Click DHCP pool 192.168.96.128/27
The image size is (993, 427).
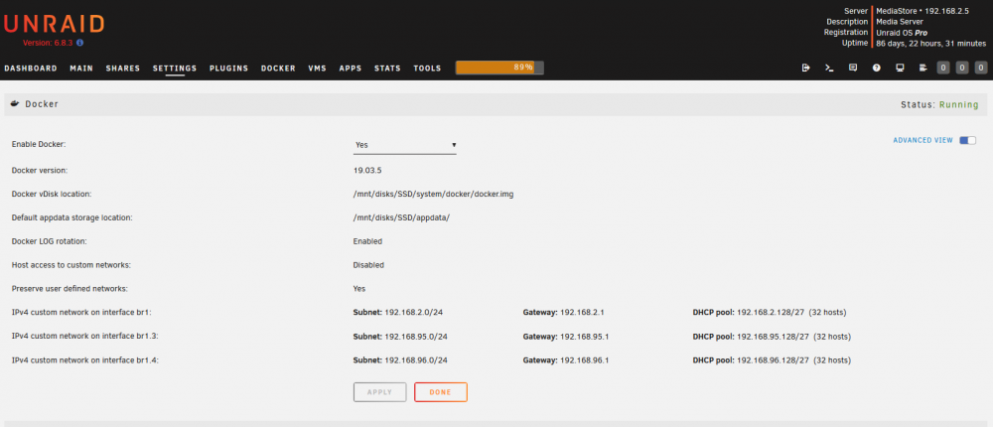click(x=774, y=359)
